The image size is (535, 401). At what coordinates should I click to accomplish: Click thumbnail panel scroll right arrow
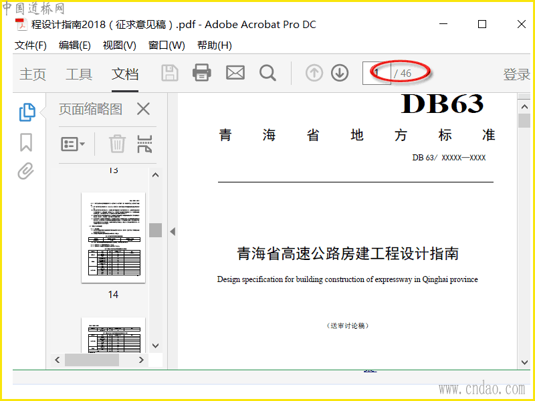(x=141, y=360)
